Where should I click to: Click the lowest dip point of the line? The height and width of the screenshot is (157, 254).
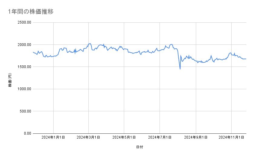click(x=180, y=69)
